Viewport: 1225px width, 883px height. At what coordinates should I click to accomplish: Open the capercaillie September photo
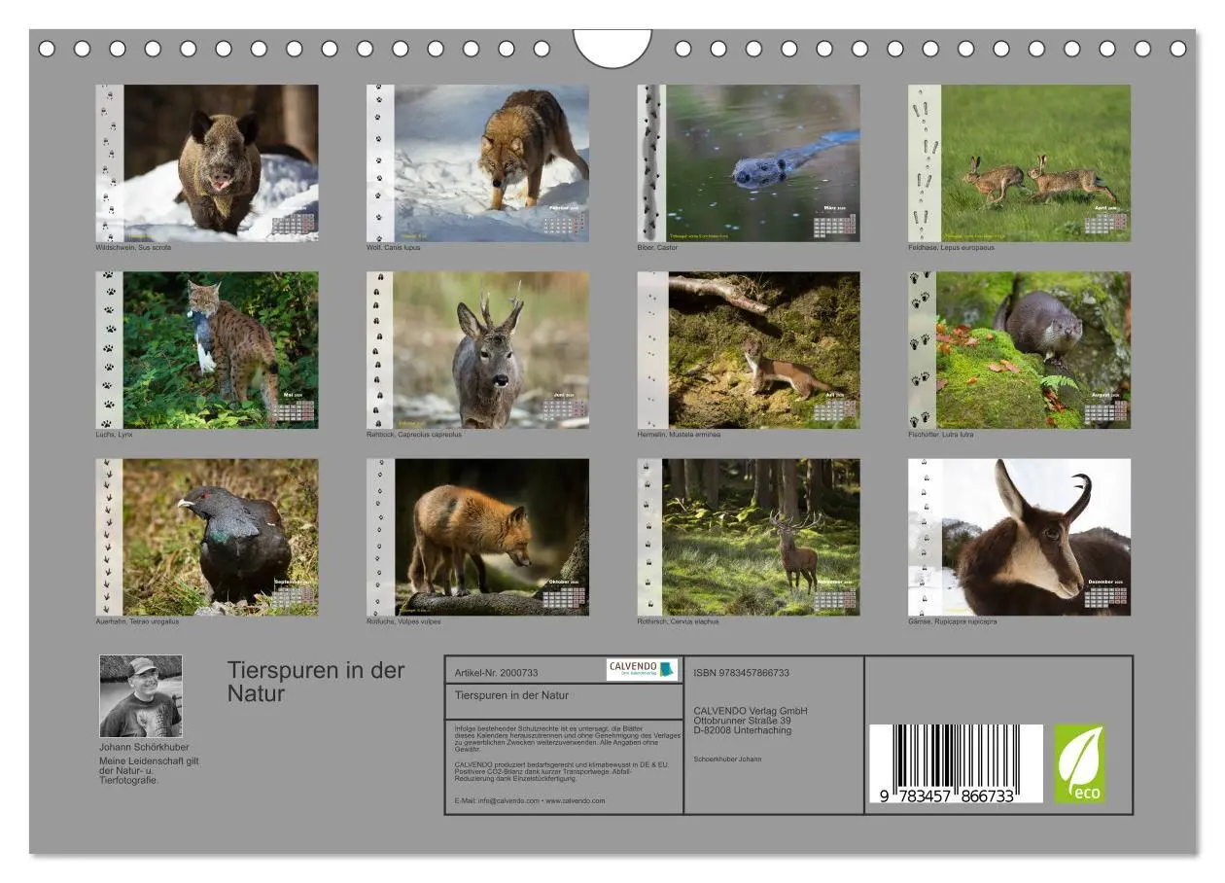point(206,537)
